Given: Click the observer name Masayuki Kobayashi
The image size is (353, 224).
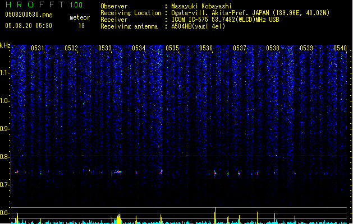Looking at the screenshot, I should [201, 6].
